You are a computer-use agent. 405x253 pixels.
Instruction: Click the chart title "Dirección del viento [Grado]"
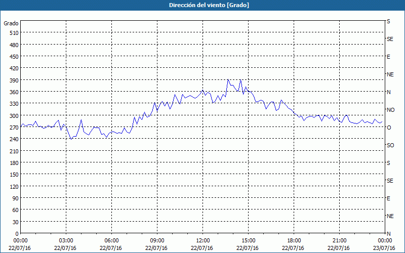(x=209, y=5)
